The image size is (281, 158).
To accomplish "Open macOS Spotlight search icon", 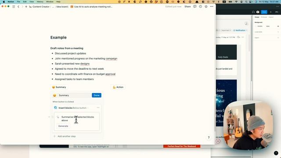I will [246, 2].
